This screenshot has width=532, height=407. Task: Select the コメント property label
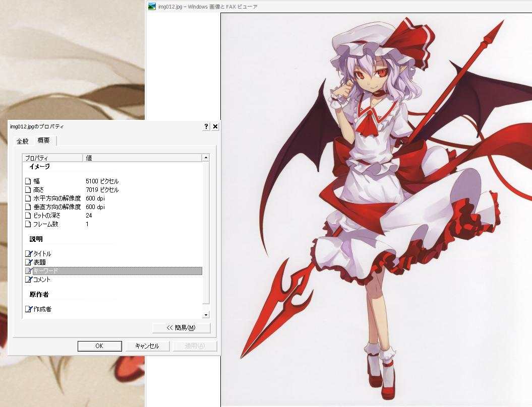(x=42, y=279)
